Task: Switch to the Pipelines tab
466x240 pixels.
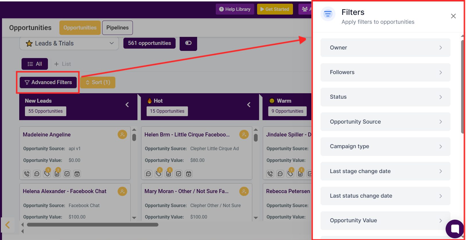Action: [117, 28]
